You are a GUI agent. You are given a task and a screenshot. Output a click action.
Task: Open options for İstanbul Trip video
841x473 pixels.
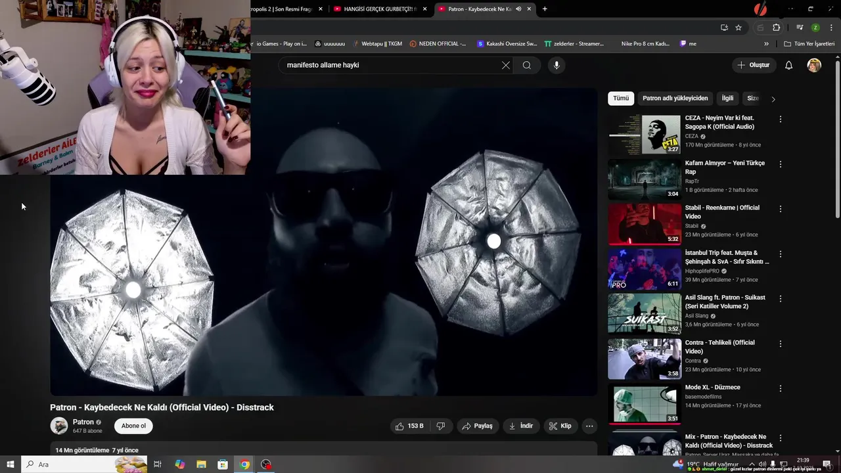click(x=780, y=254)
